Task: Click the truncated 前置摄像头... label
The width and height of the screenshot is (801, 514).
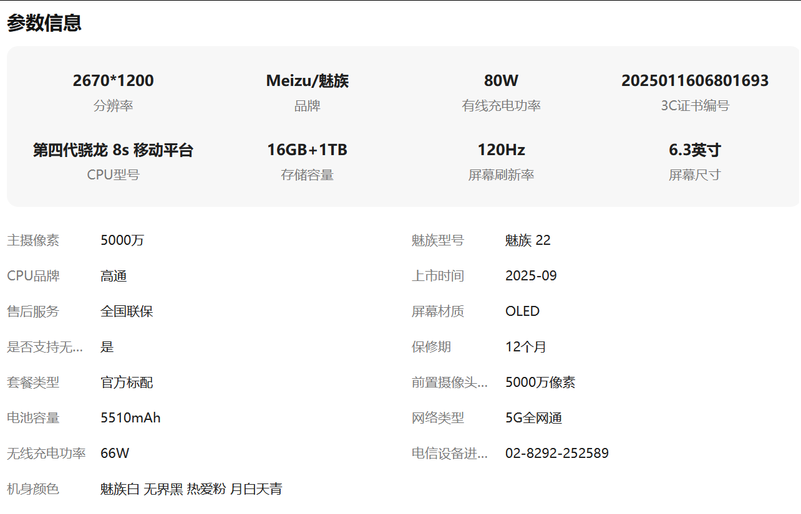Action: [x=450, y=383]
